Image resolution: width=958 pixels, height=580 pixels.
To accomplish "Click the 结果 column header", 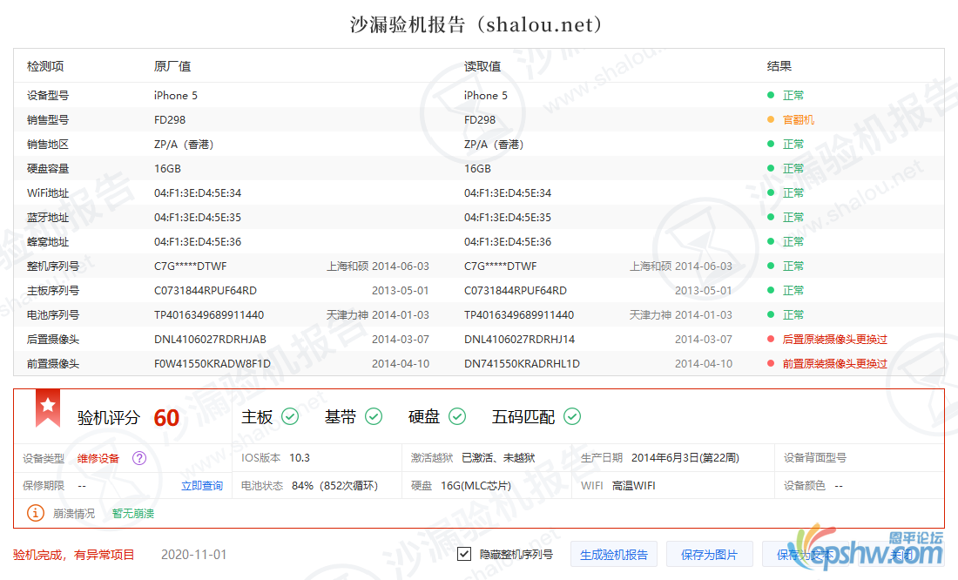I will click(779, 66).
